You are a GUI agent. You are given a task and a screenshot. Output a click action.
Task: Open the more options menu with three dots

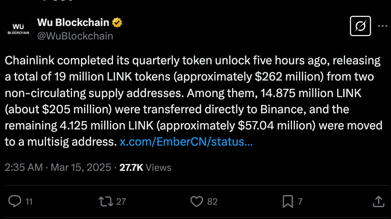click(x=383, y=26)
